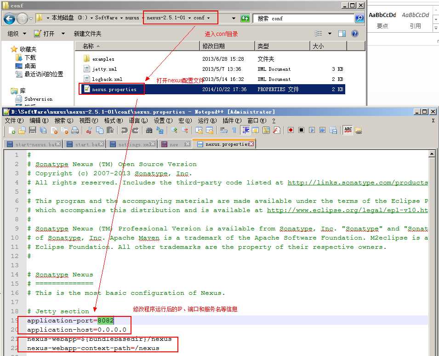Click the Zoom In toolbar icon
This screenshot has height=356, width=439.
click(174, 130)
